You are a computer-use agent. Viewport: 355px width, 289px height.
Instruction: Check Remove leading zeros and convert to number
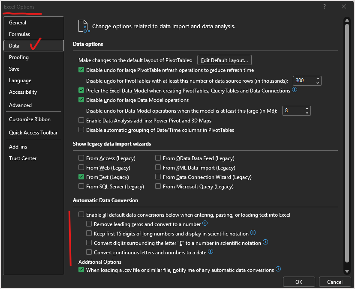(x=89, y=224)
